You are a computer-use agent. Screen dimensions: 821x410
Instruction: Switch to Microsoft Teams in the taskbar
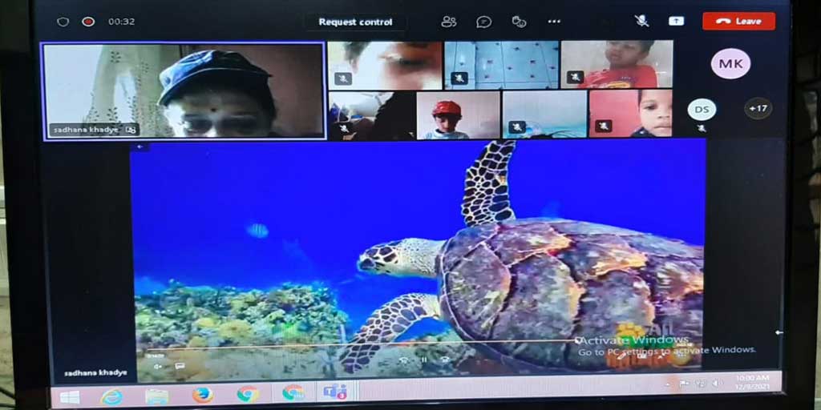(x=335, y=392)
